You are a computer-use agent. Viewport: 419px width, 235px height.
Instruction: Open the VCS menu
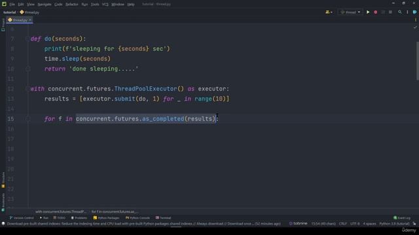click(x=105, y=5)
